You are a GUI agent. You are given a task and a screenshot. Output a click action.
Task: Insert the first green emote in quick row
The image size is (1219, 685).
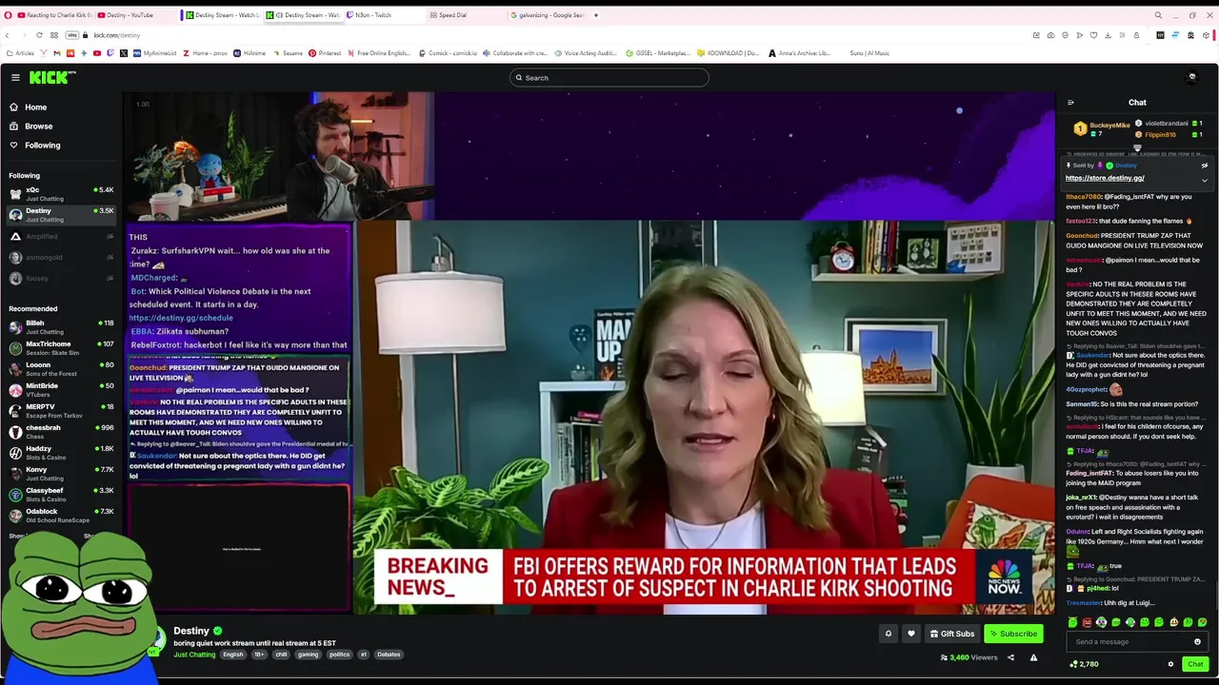[x=1072, y=622]
